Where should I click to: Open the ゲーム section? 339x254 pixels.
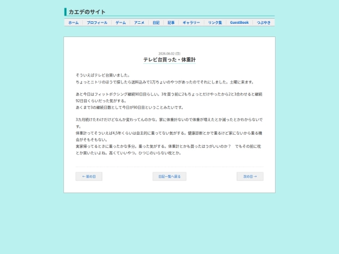(x=121, y=23)
